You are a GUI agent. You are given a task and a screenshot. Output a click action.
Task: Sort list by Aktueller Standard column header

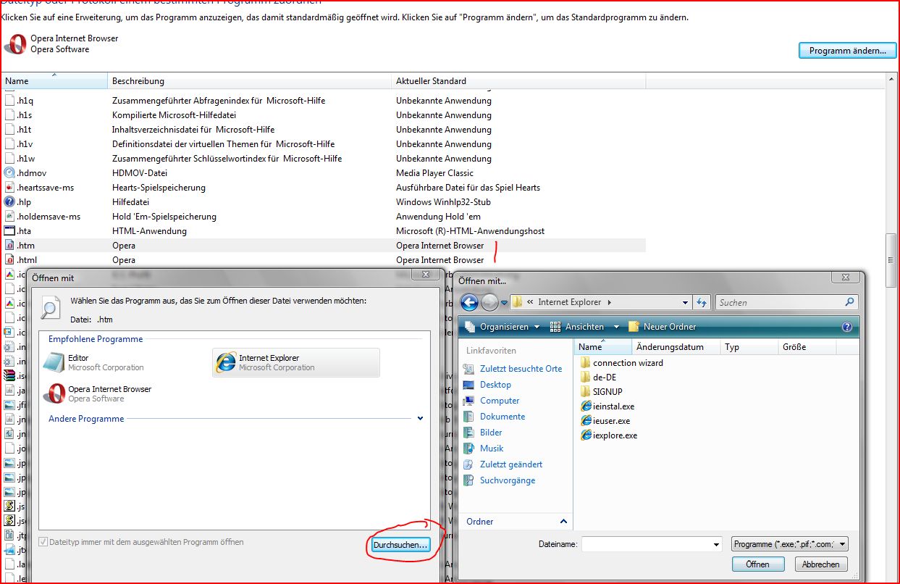(518, 81)
